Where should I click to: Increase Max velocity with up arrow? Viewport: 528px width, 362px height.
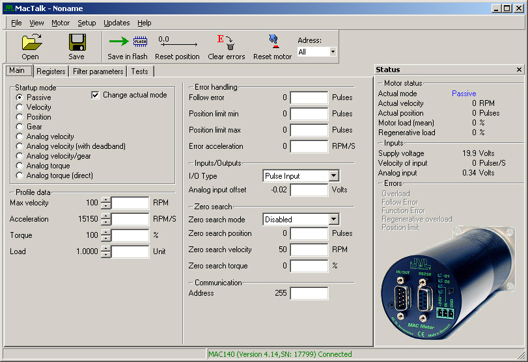(106, 200)
